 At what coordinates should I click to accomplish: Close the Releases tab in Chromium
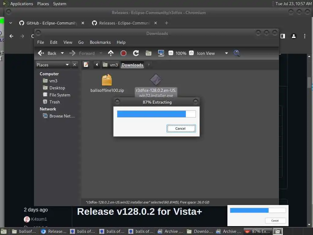tap(156, 23)
